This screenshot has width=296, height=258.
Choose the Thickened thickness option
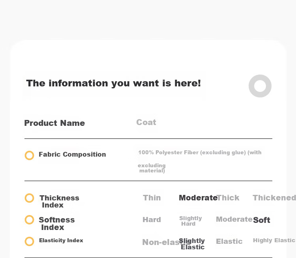(x=274, y=198)
